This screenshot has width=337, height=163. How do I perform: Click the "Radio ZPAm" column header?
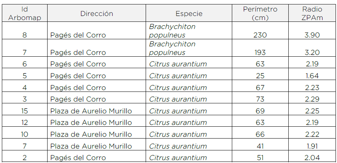[312, 13]
